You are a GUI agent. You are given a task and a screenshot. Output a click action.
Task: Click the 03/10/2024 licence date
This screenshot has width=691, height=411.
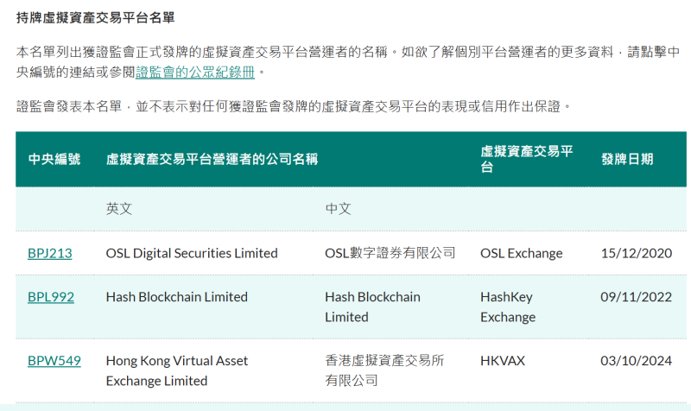(637, 361)
